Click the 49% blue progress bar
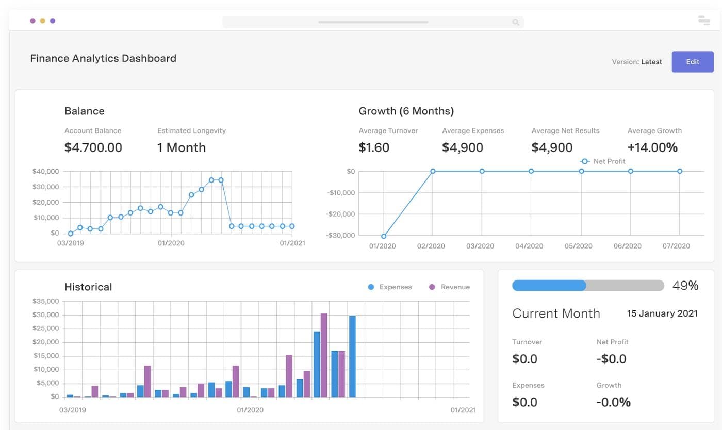This screenshot has height=430, width=722. (549, 286)
